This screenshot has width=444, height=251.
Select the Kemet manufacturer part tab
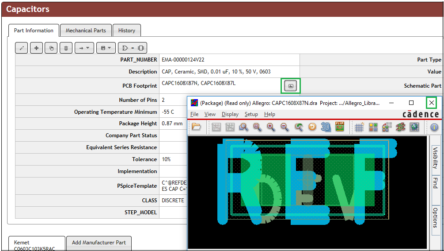[x=37, y=243]
